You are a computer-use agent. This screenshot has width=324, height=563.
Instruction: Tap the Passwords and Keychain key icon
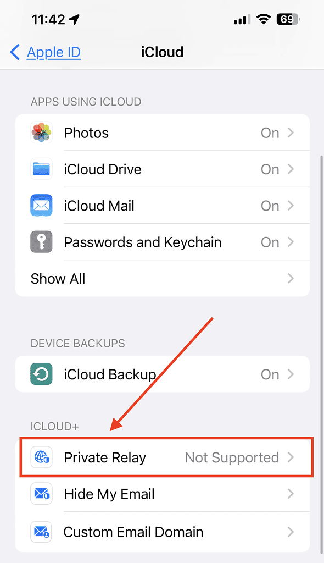[41, 242]
